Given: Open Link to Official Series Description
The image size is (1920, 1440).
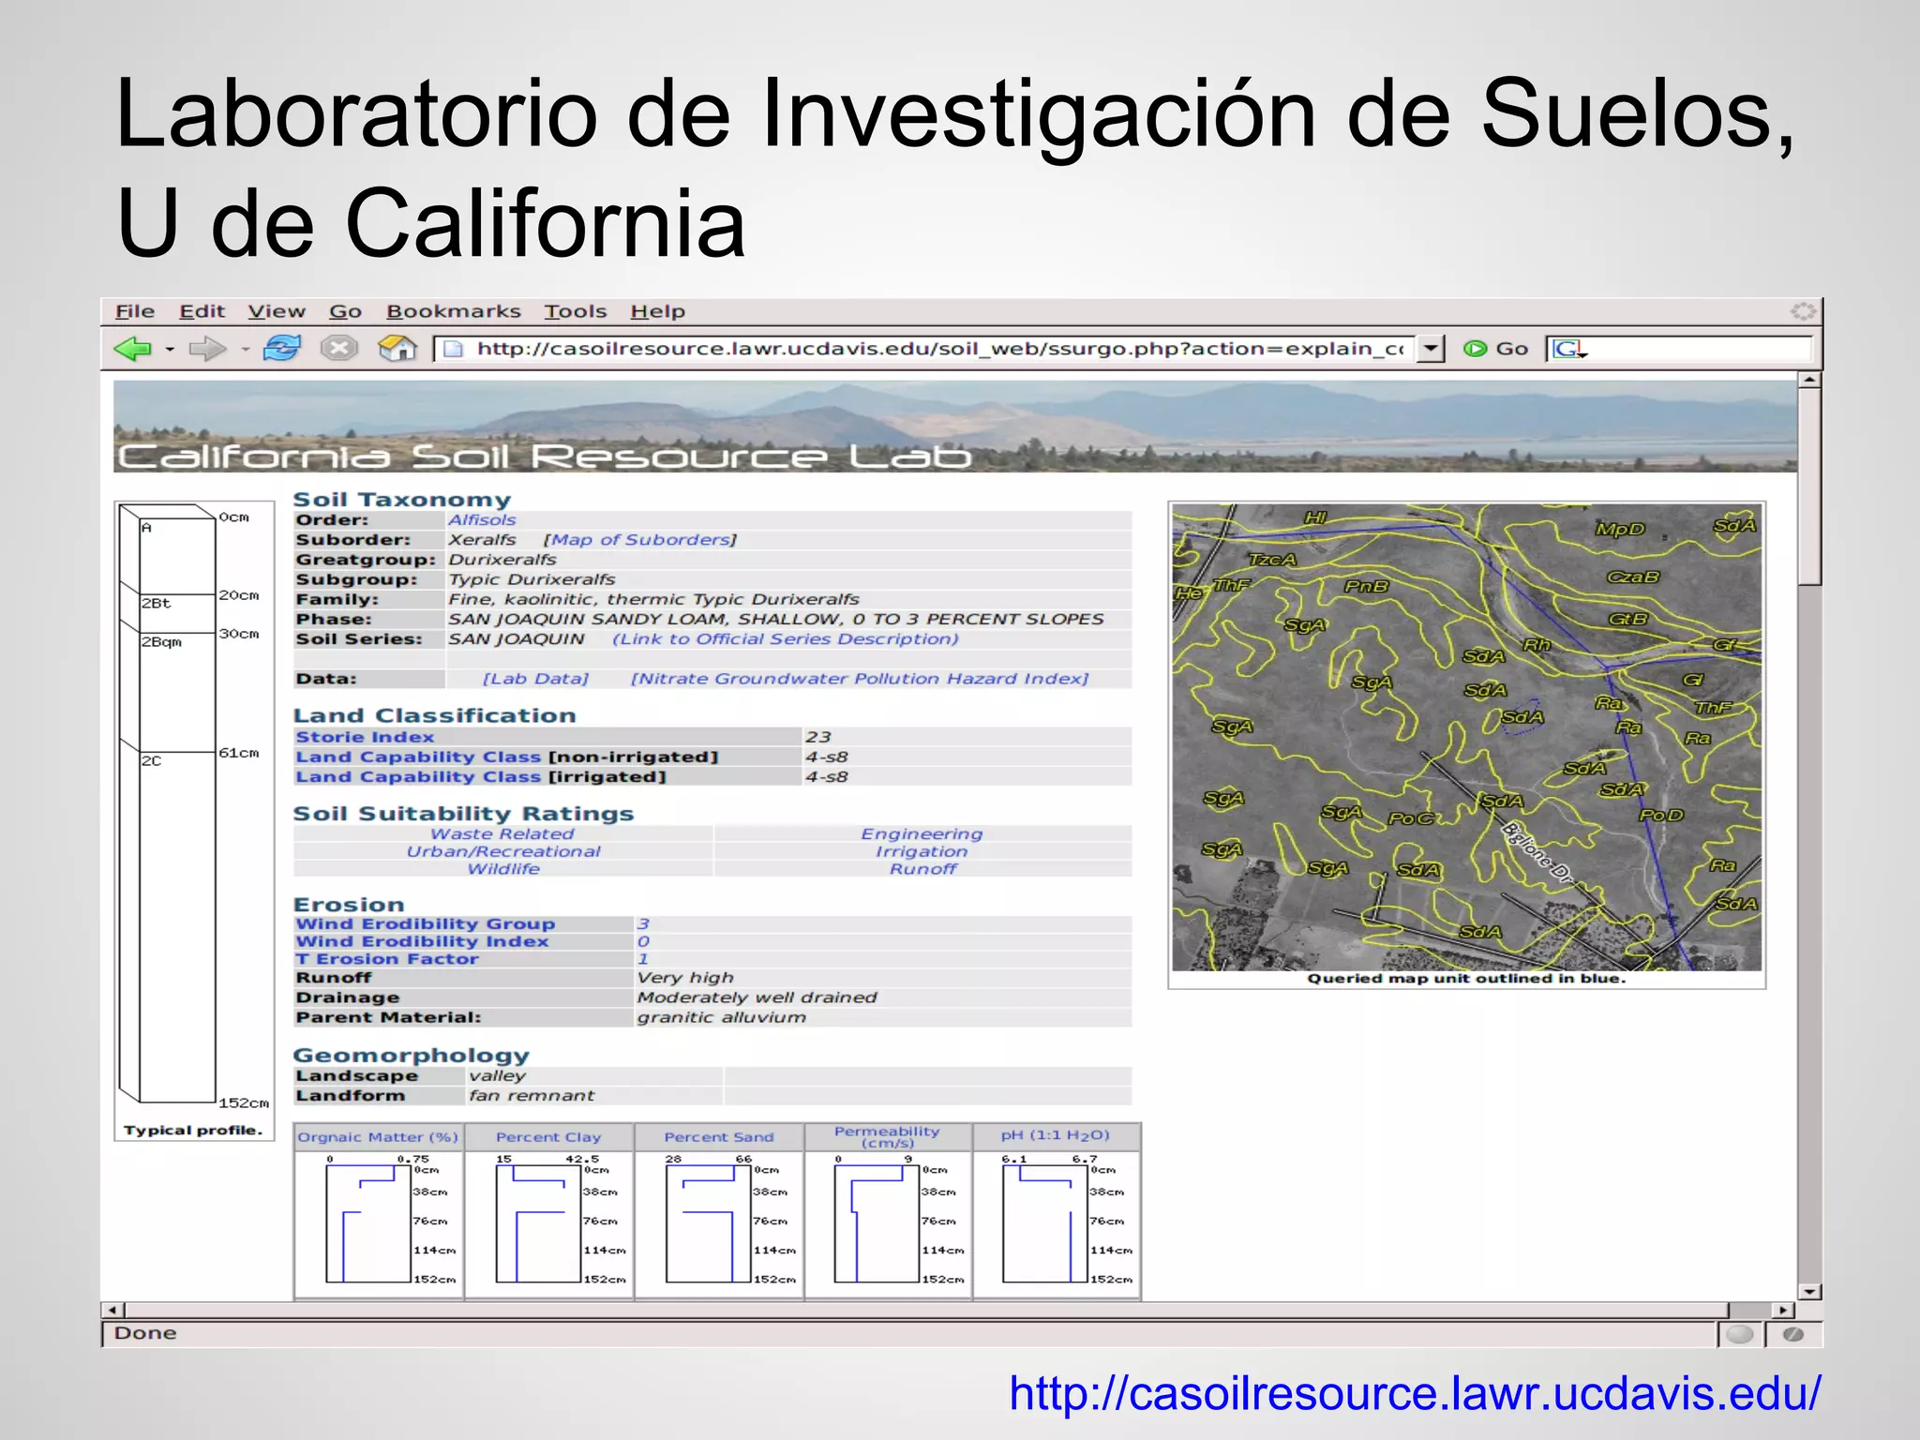Looking at the screenshot, I should pos(786,639).
